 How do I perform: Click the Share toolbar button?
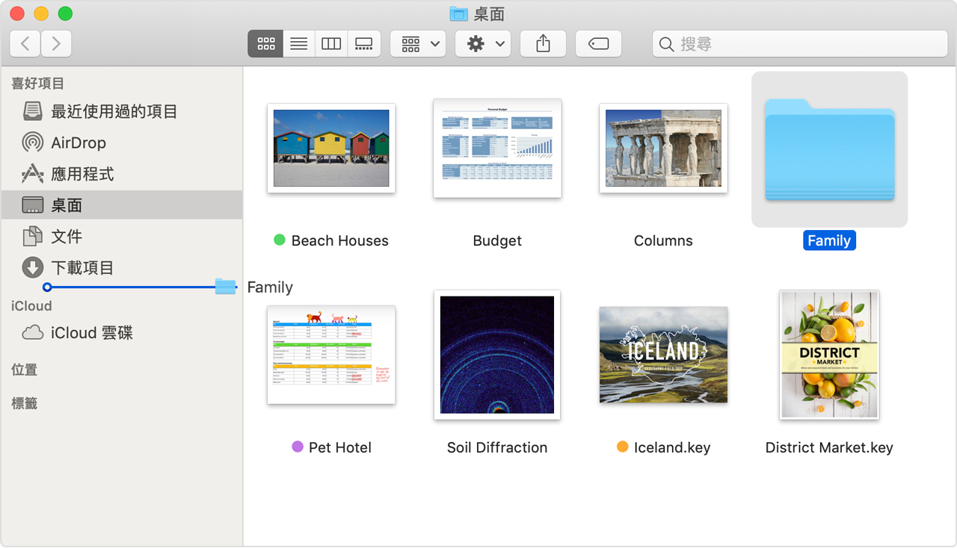click(544, 44)
